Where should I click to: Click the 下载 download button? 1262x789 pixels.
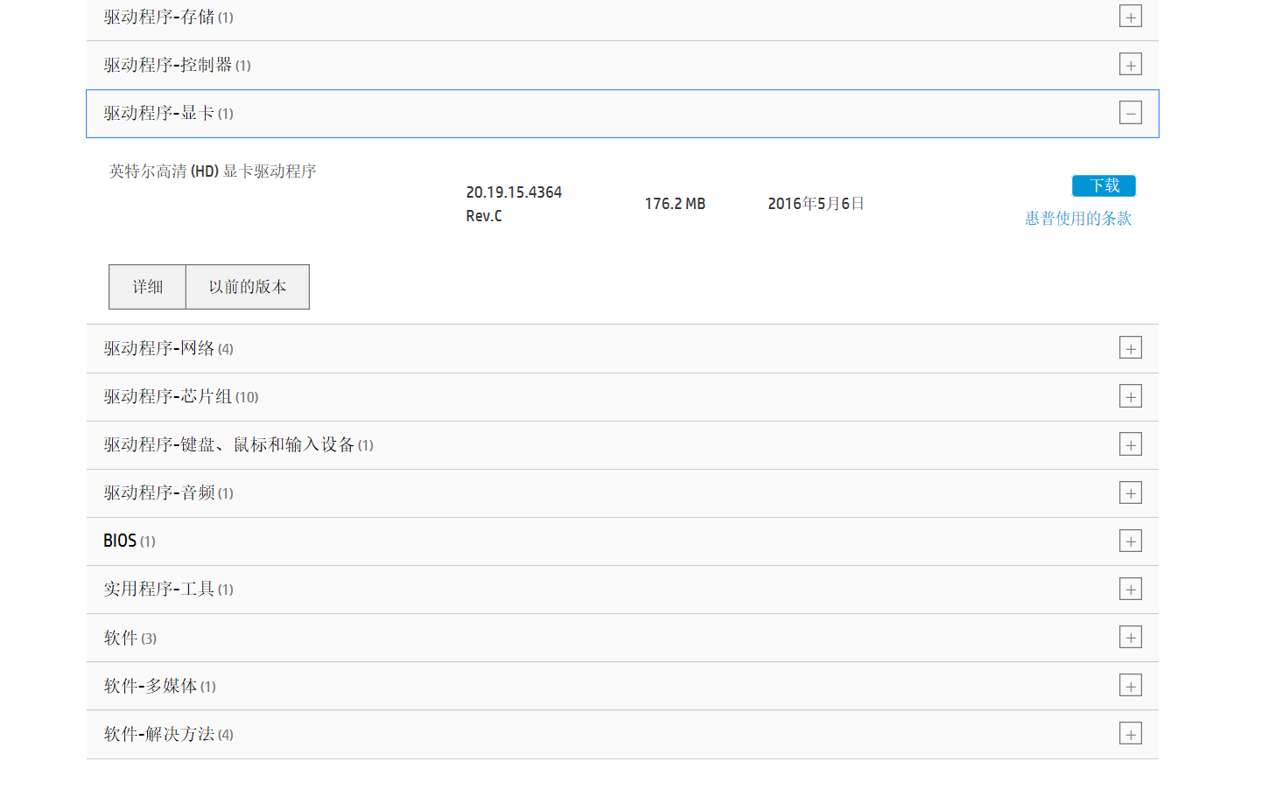pyautogui.click(x=1103, y=185)
